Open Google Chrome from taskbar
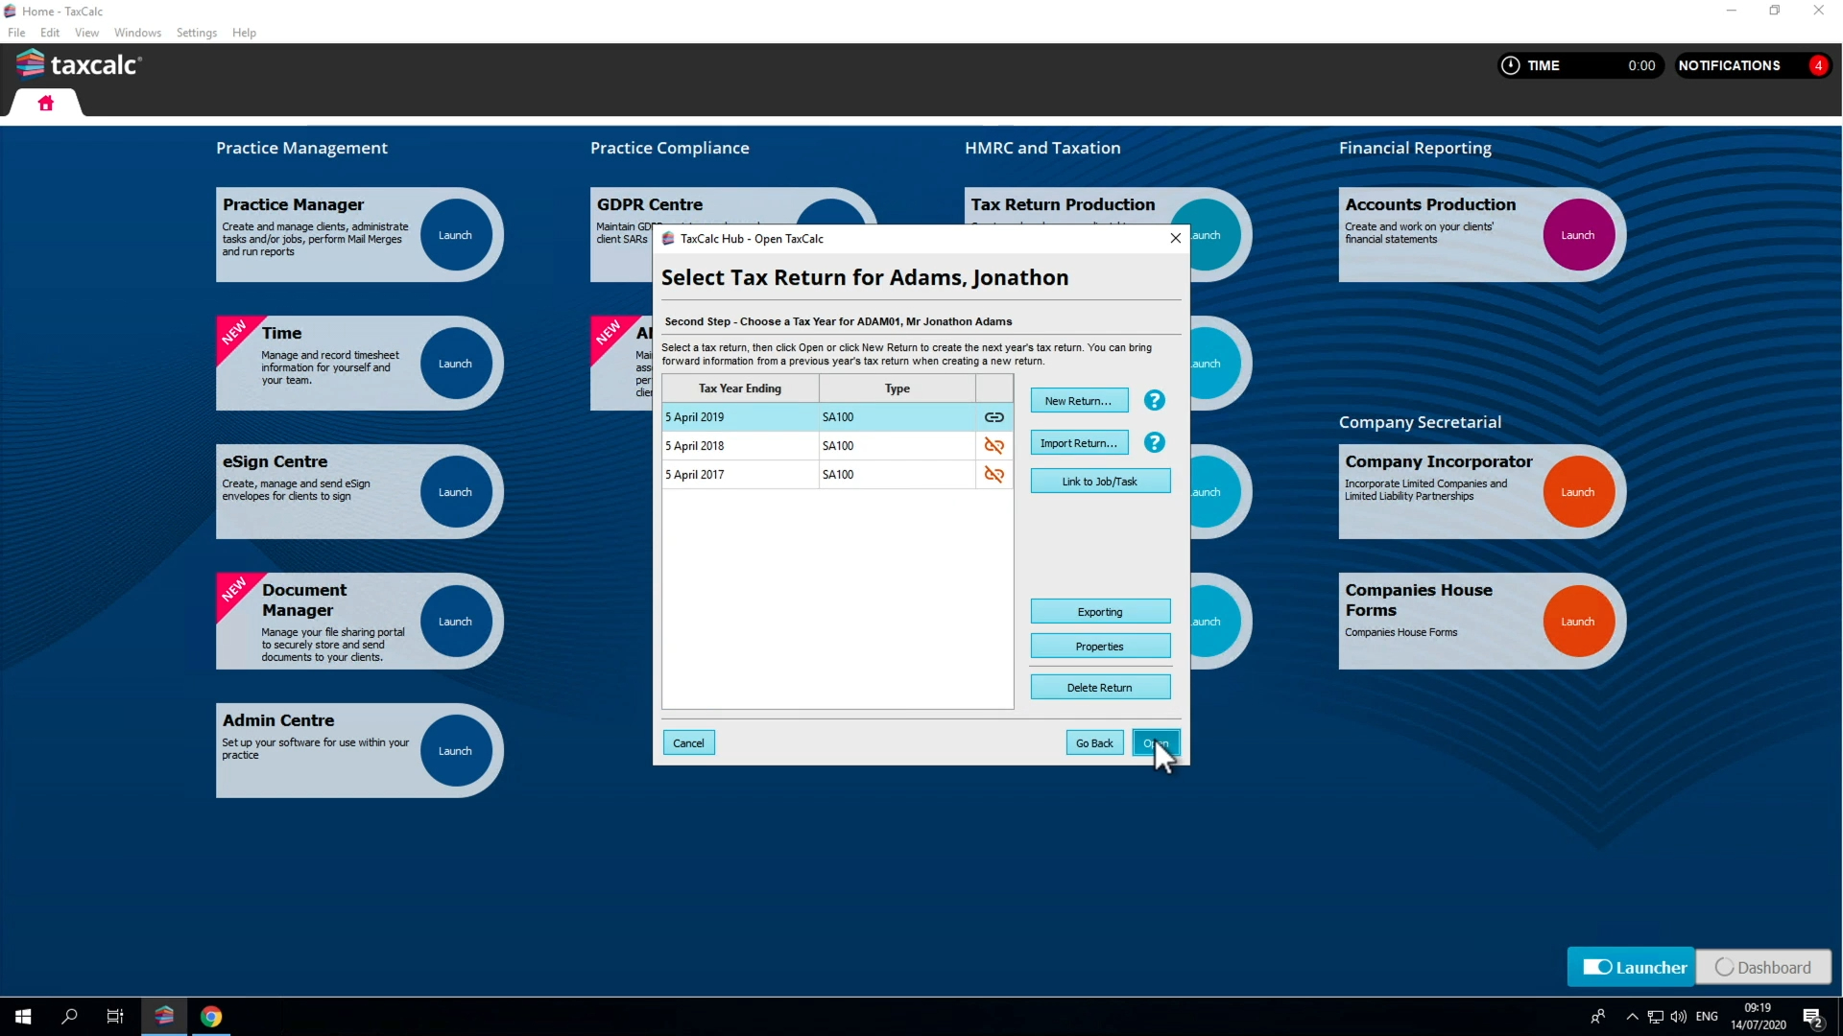This screenshot has width=1843, height=1036. coord(211,1017)
